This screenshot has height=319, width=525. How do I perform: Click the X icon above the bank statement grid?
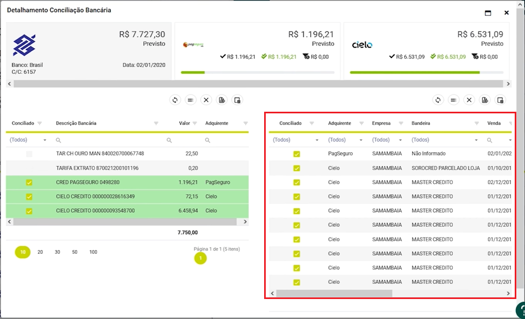click(x=206, y=100)
